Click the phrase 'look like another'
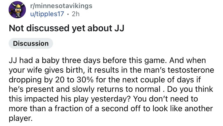 point(183,109)
